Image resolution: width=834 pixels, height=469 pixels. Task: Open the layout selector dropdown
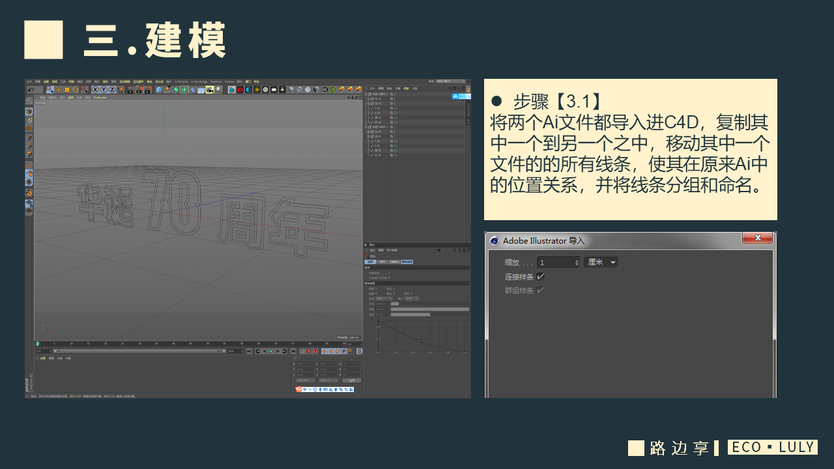point(451,81)
